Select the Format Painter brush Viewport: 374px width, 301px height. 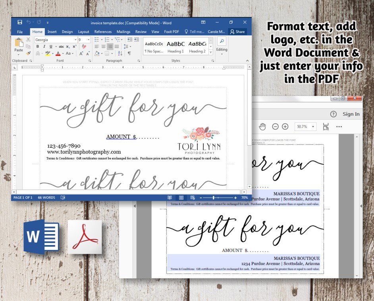(x=28, y=54)
